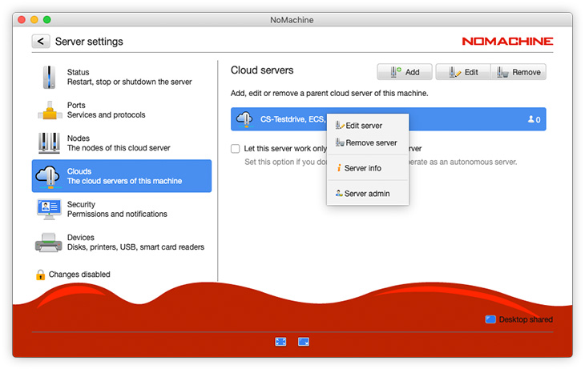This screenshot has height=369, width=585.
Task: Click the fullscreen icon in bottom bar
Action: tap(280, 342)
